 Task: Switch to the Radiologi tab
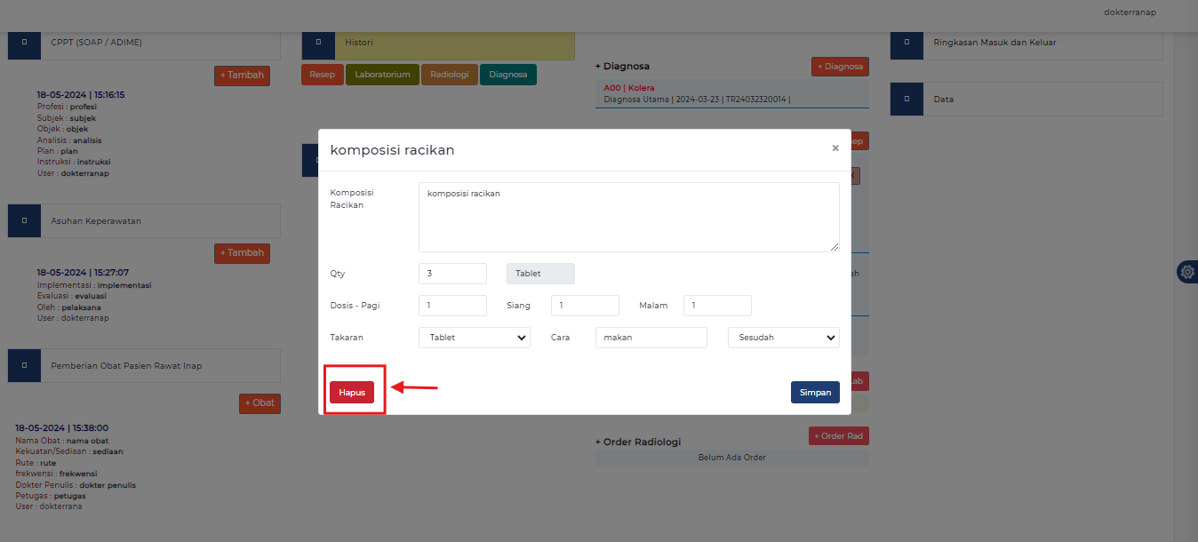pyautogui.click(x=450, y=75)
